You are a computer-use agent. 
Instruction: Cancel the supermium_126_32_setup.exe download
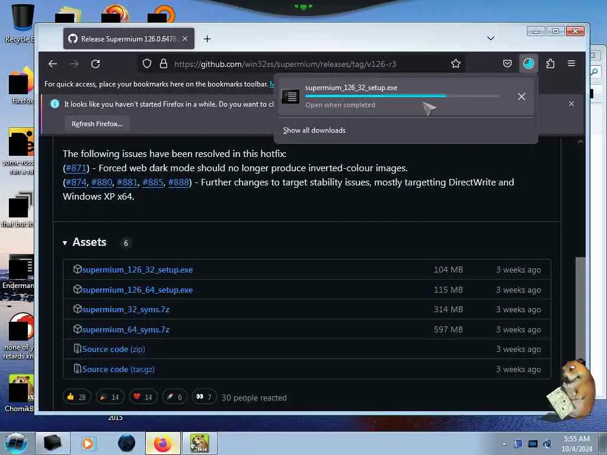pos(522,97)
